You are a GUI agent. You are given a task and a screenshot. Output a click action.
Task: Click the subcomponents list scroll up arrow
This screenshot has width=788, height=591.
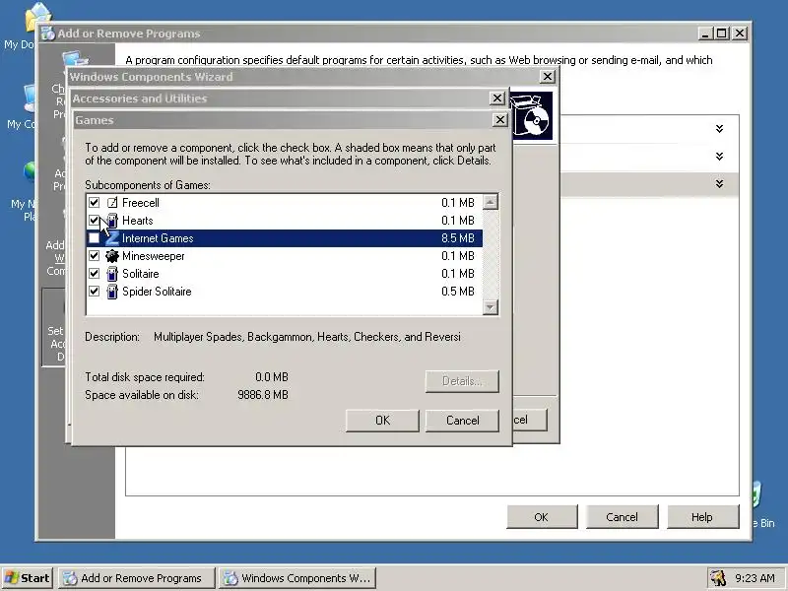click(x=490, y=202)
